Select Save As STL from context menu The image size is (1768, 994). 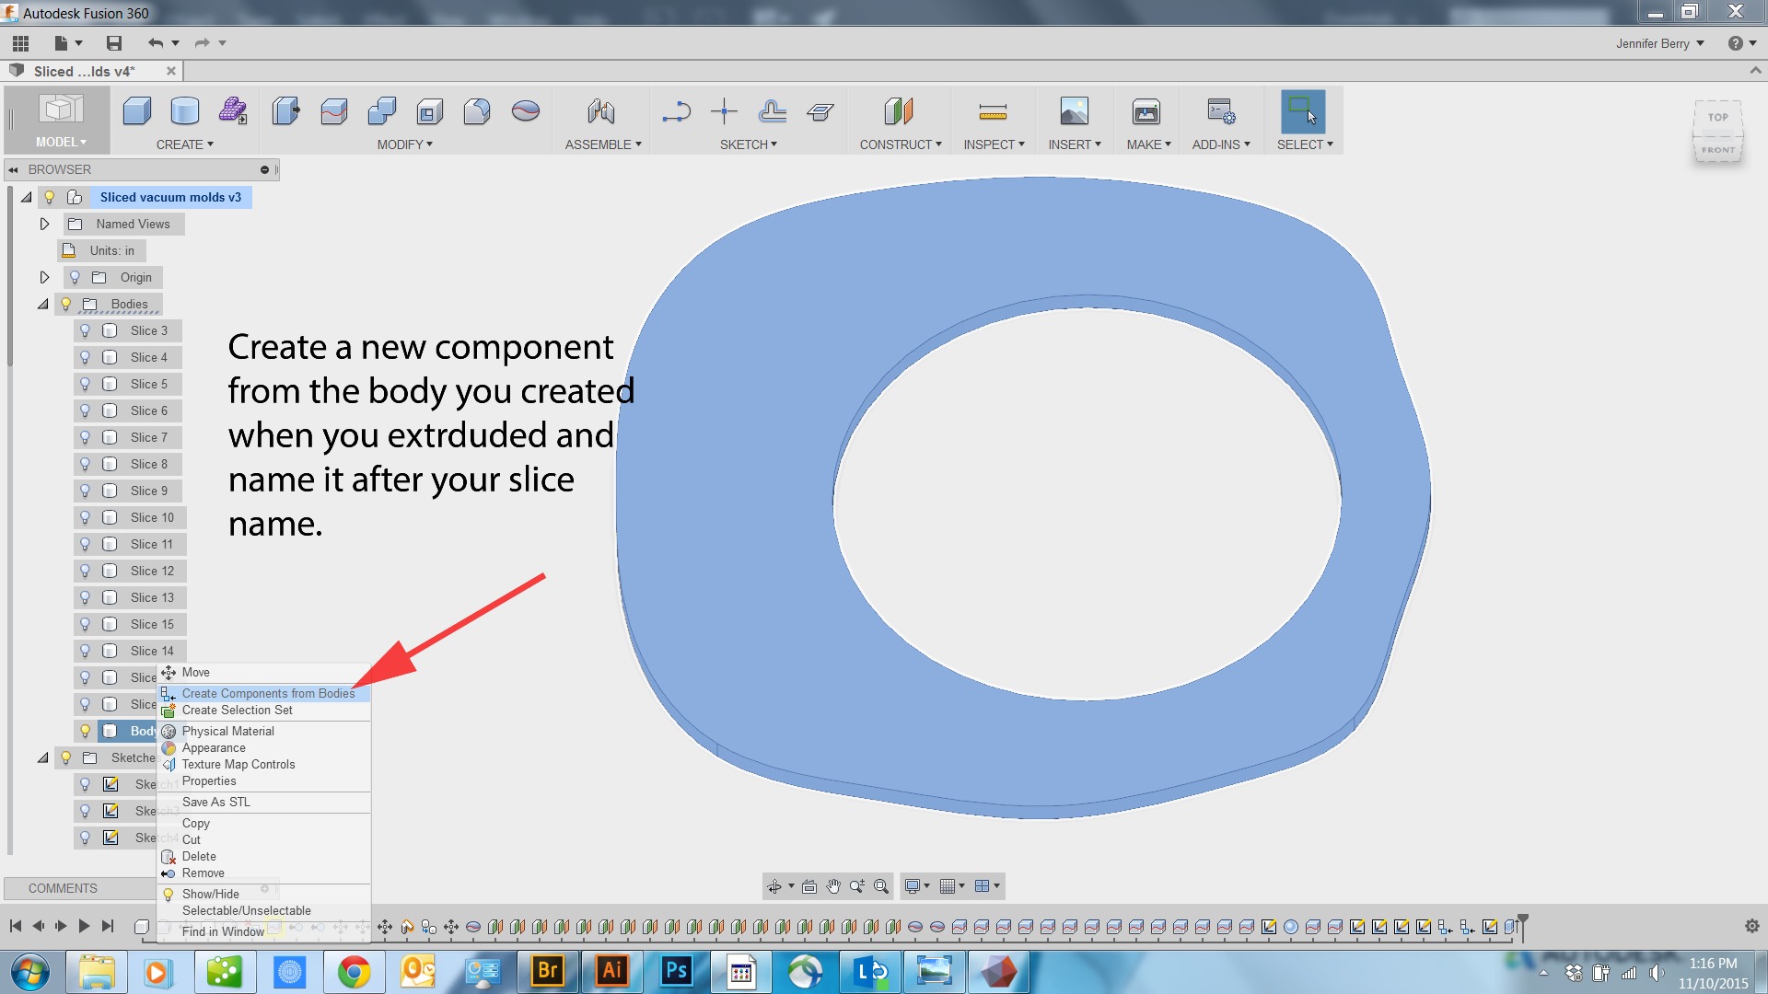215,802
